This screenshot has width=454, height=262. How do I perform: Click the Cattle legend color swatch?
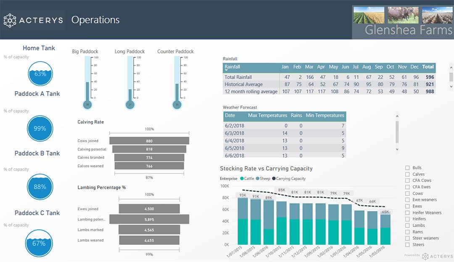pyautogui.click(x=242, y=179)
